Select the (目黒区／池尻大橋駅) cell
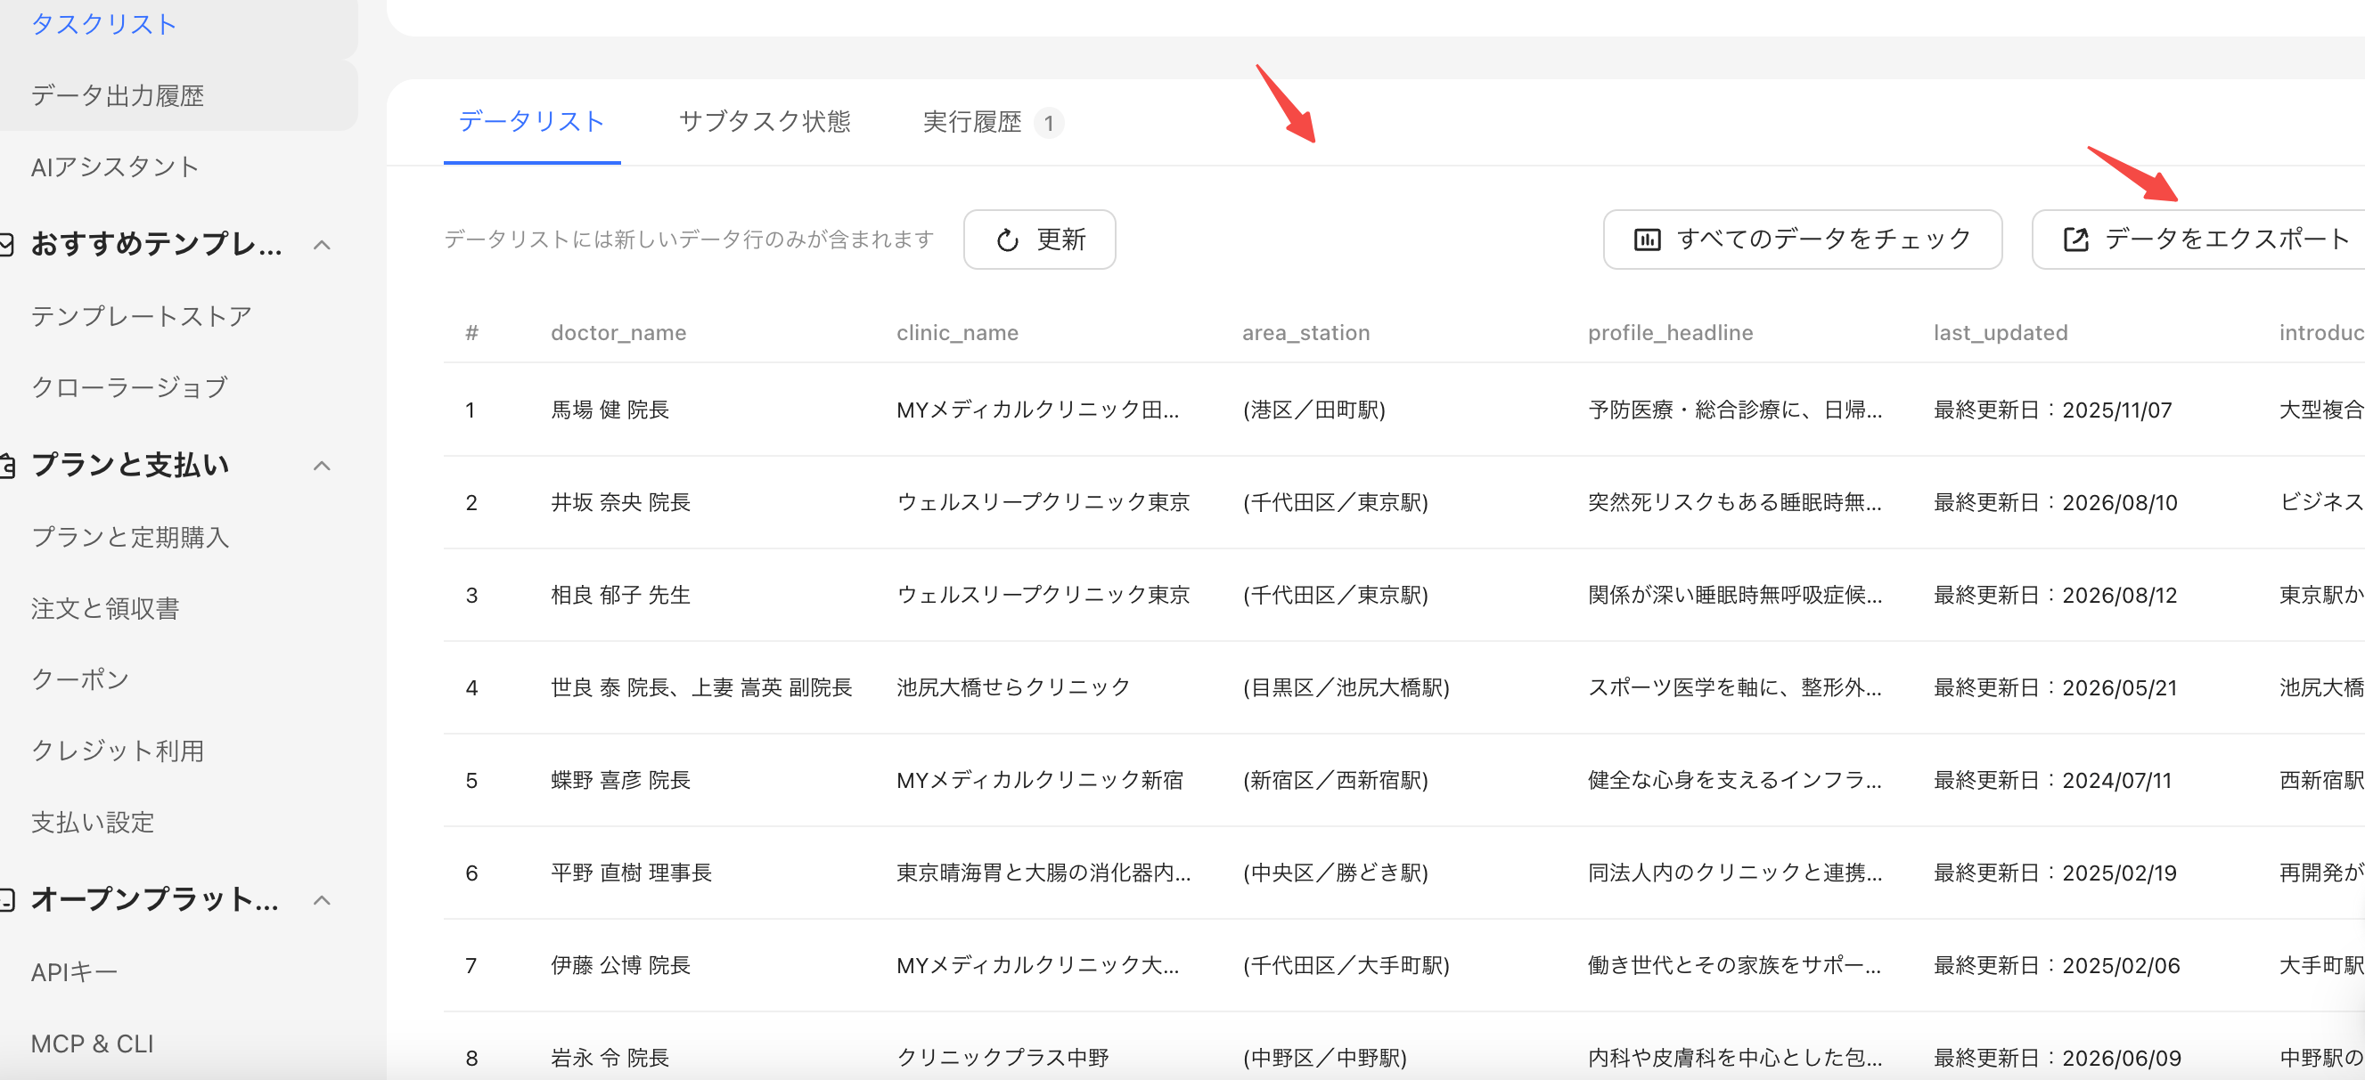Viewport: 2365px width, 1080px height. click(x=1346, y=687)
